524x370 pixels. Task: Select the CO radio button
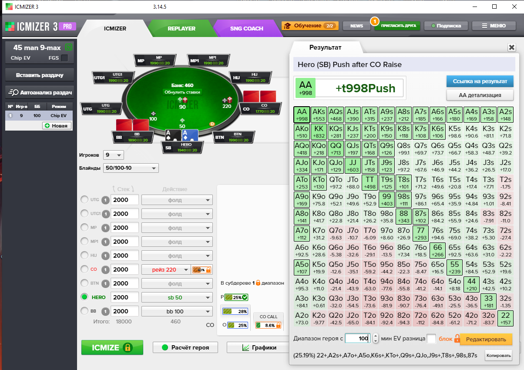click(84, 269)
